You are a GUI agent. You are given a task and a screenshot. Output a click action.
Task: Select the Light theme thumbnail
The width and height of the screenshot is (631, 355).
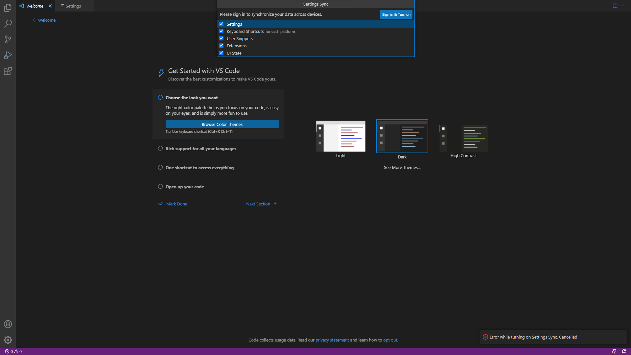(x=341, y=136)
